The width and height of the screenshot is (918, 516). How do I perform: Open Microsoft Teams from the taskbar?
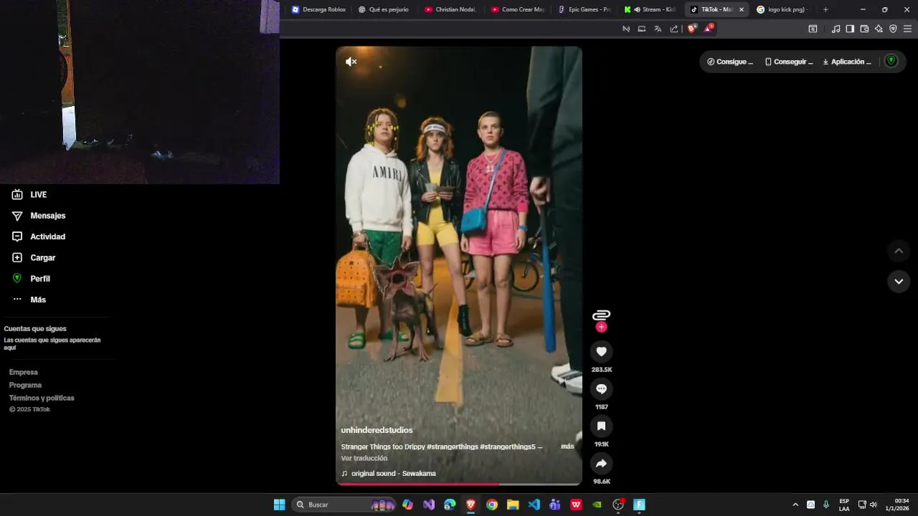(554, 505)
